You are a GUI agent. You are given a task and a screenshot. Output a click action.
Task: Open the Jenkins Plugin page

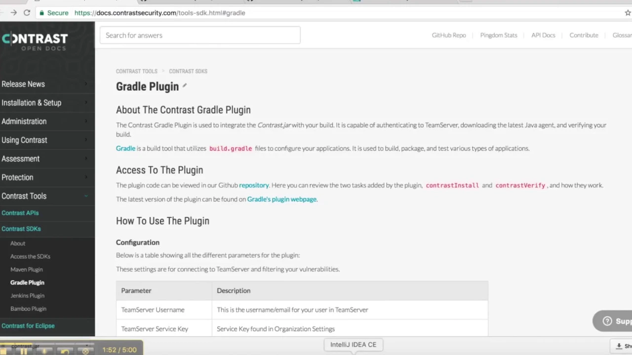(x=27, y=296)
